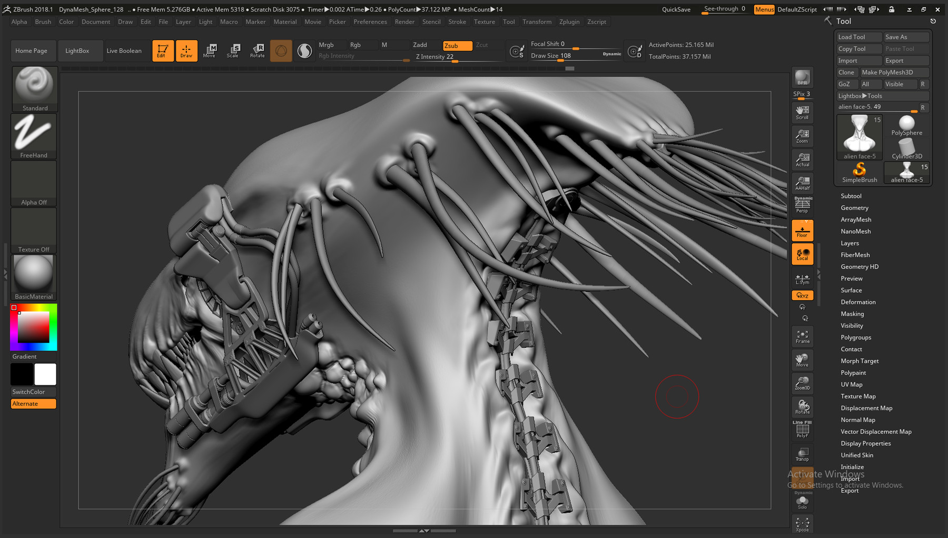Switch to the Move transform mode
The width and height of the screenshot is (948, 538).
tap(210, 51)
